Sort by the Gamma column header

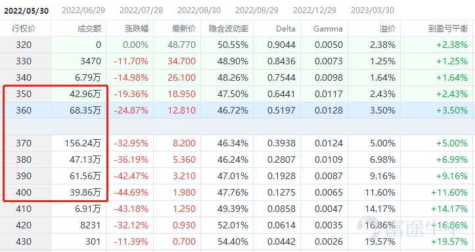[x=328, y=29]
